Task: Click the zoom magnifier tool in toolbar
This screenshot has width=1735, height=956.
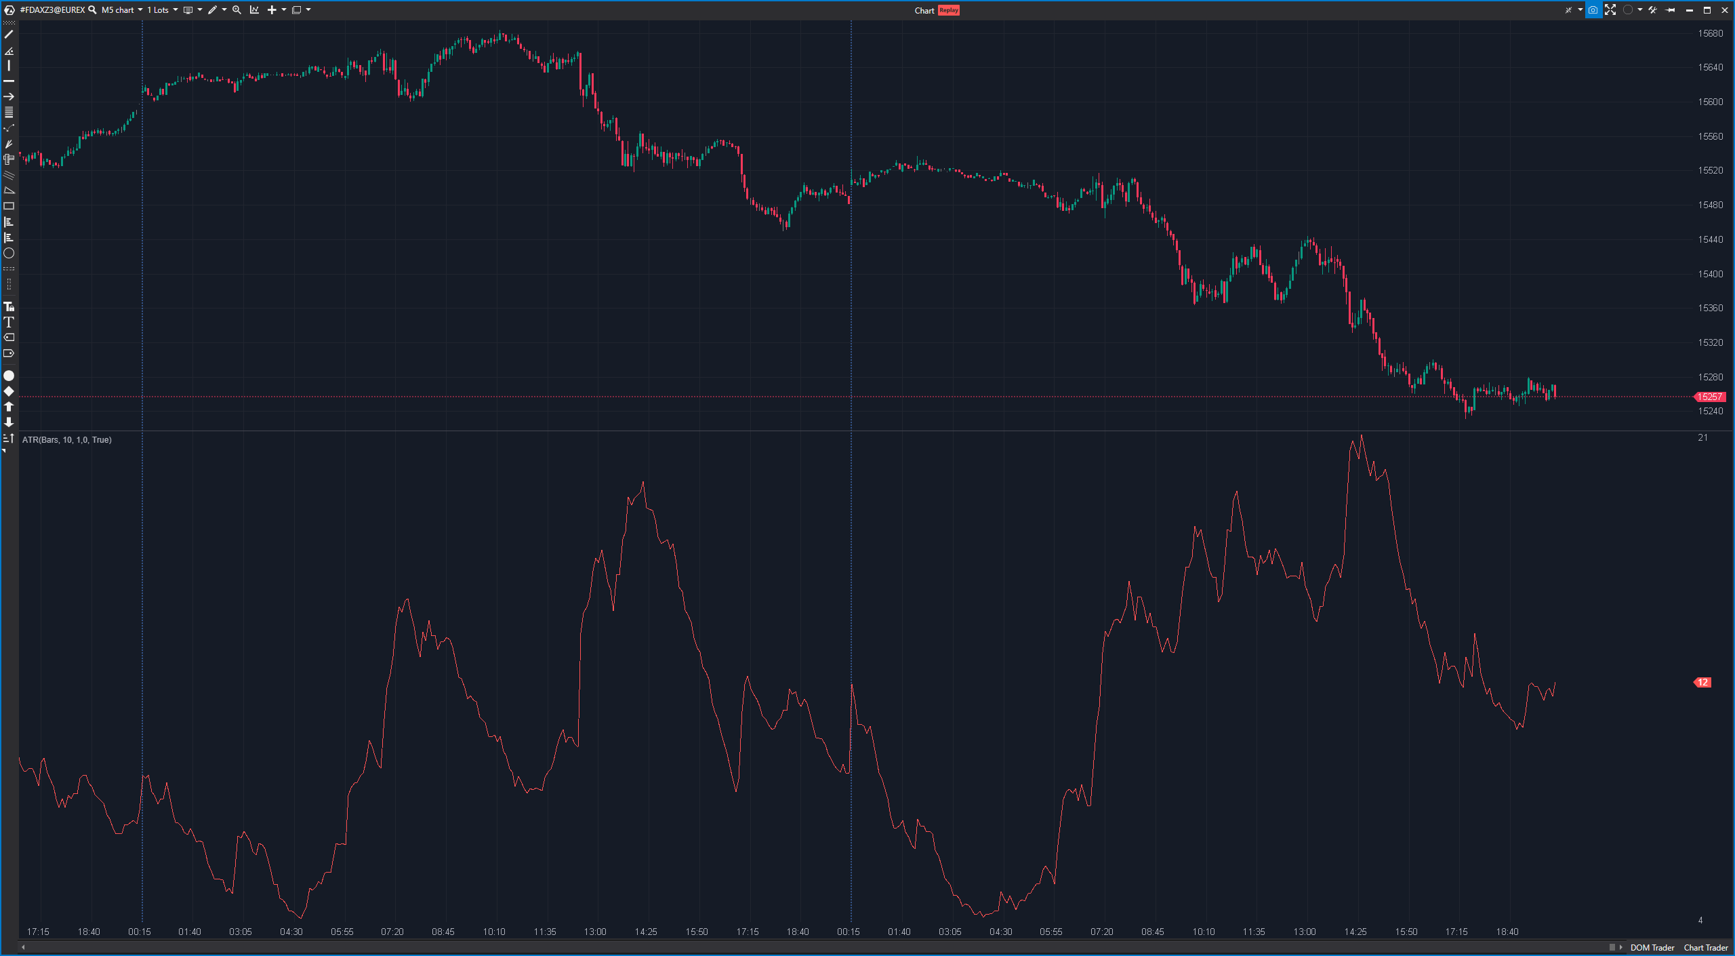Action: pos(237,10)
